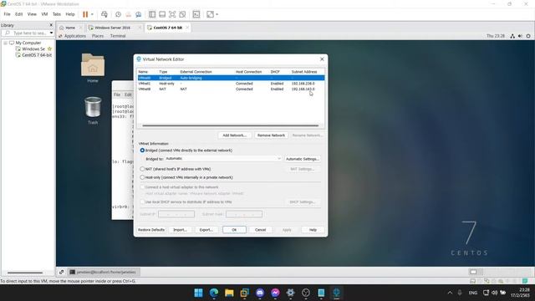This screenshot has width=535, height=301.
Task: Click the Help button in the dialog
Action: pyautogui.click(x=313, y=230)
